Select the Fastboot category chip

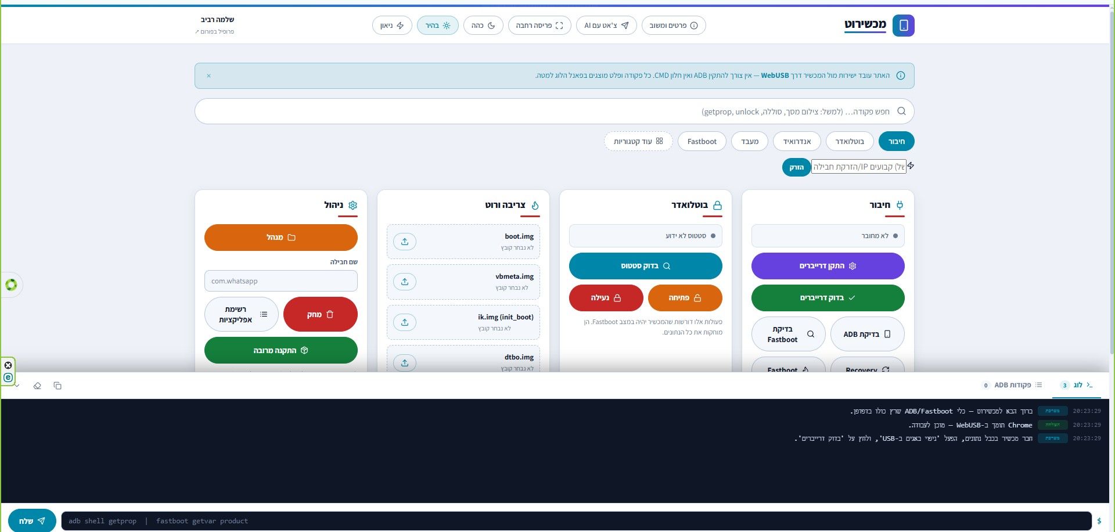[702, 141]
